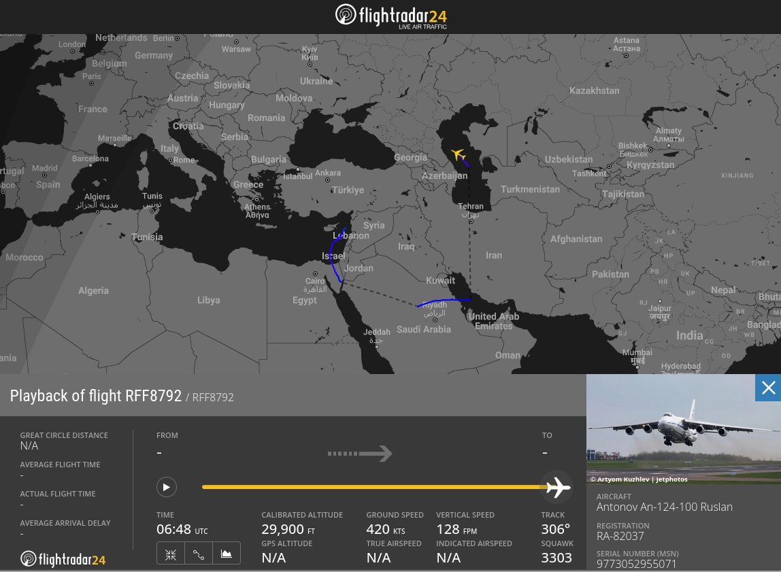Screen dimensions: 781x572
Task: Click the Saudi Arabia label on the map
Action: [x=423, y=329]
